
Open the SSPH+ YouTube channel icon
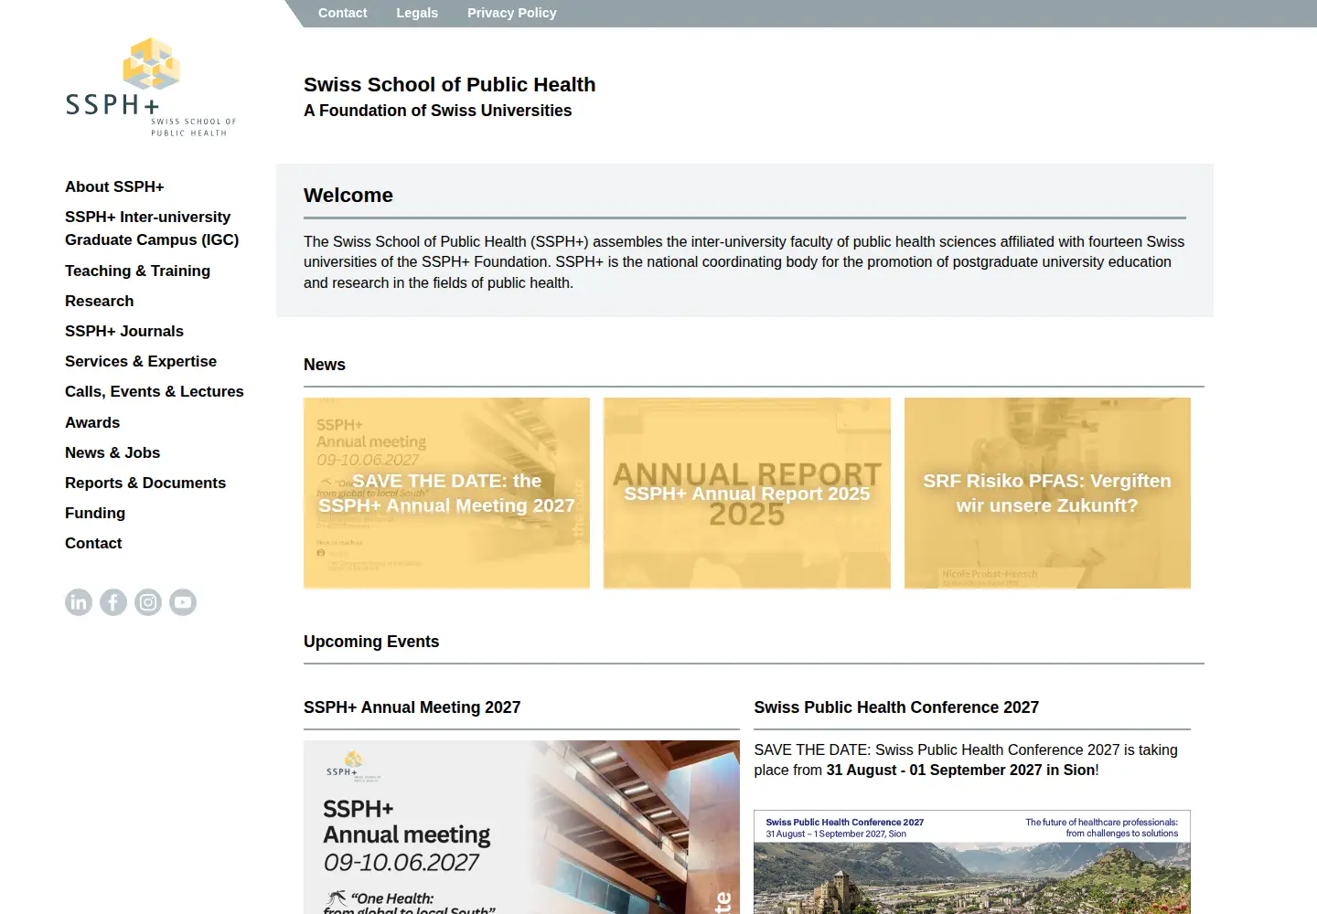coord(183,602)
